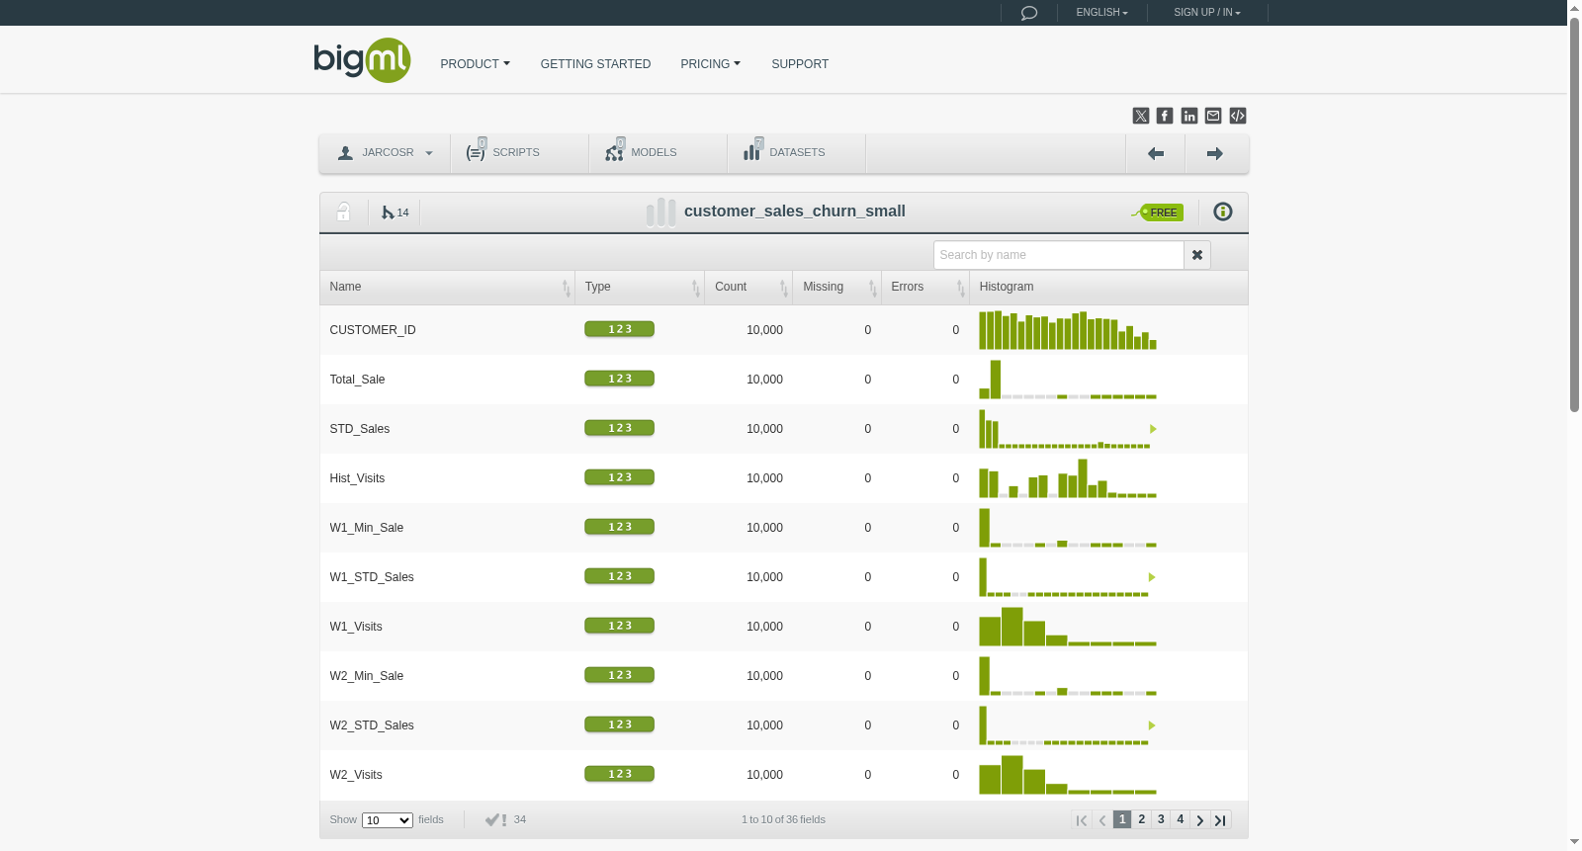The height and width of the screenshot is (851, 1582).
Task: Open the chat bubble icon in top bar
Action: tap(1029, 13)
